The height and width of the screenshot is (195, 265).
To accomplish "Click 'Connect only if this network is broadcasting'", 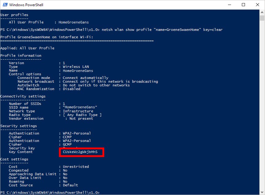I will tap(110, 81).
